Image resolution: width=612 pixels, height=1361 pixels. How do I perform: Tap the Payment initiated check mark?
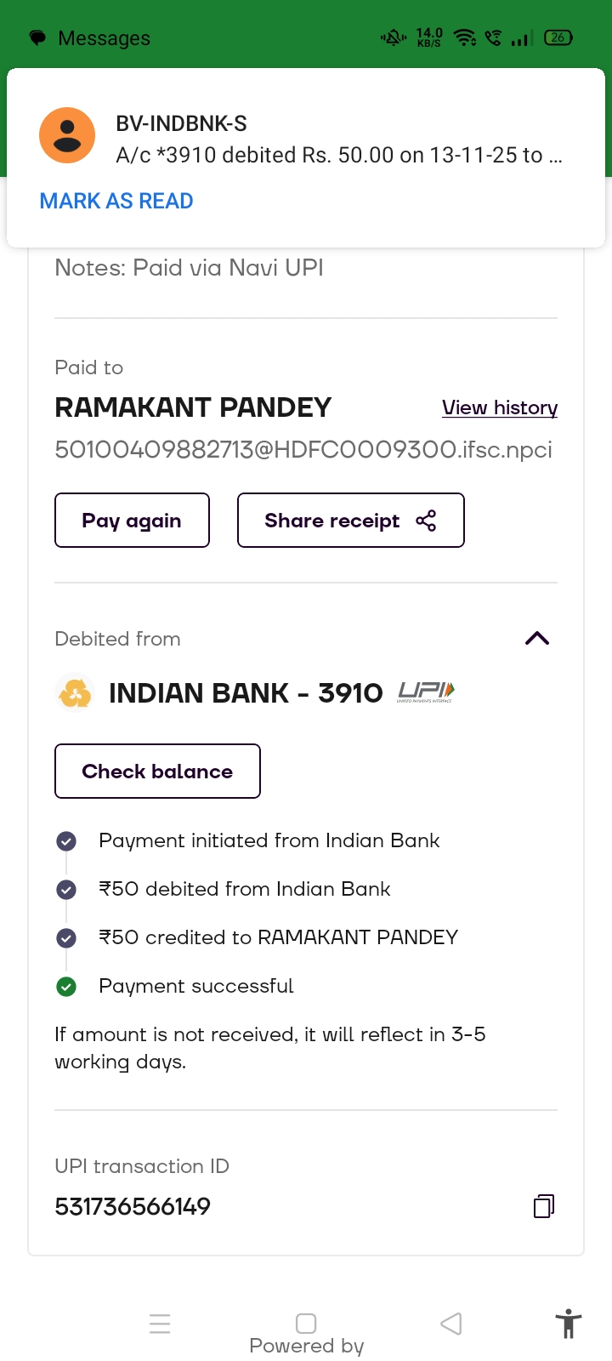click(66, 841)
